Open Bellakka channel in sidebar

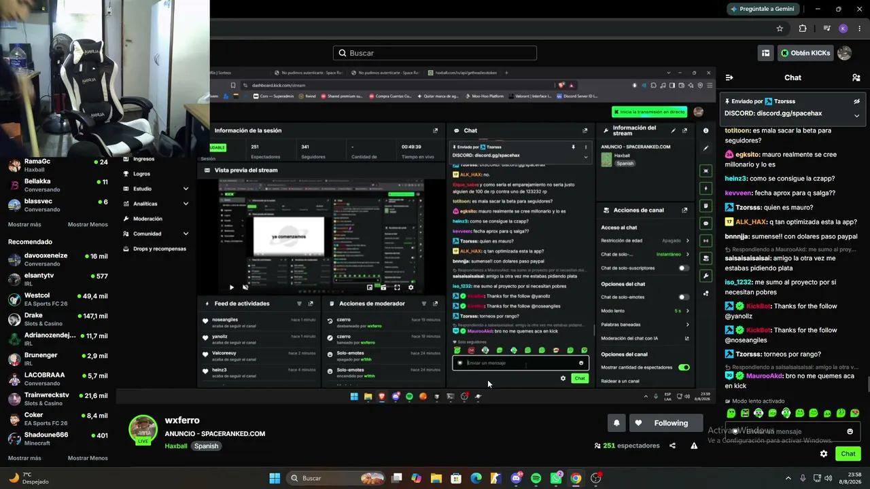(58, 185)
